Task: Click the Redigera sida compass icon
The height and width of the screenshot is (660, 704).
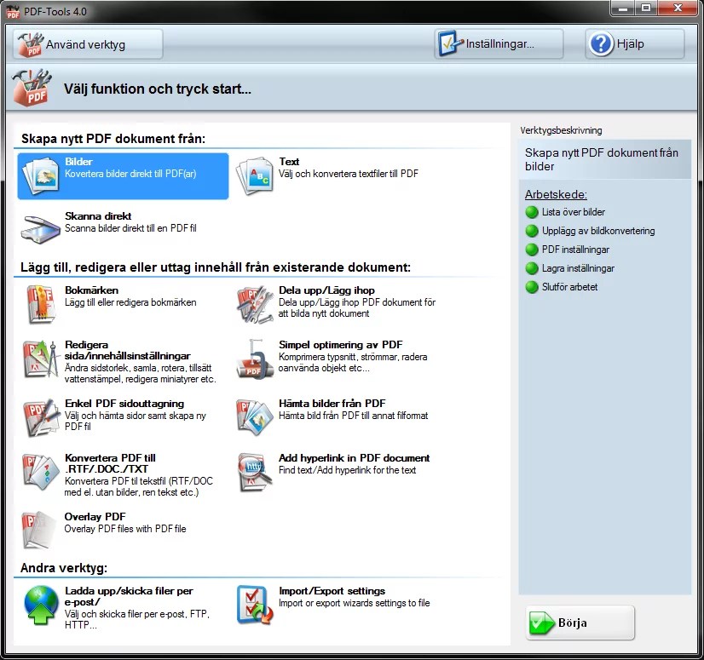Action: (x=41, y=359)
